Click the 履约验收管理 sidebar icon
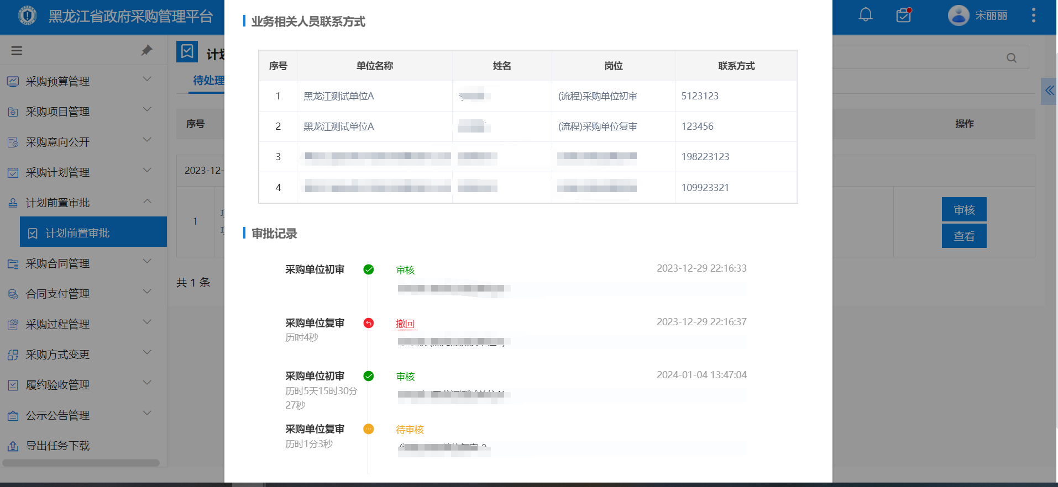 [x=13, y=385]
